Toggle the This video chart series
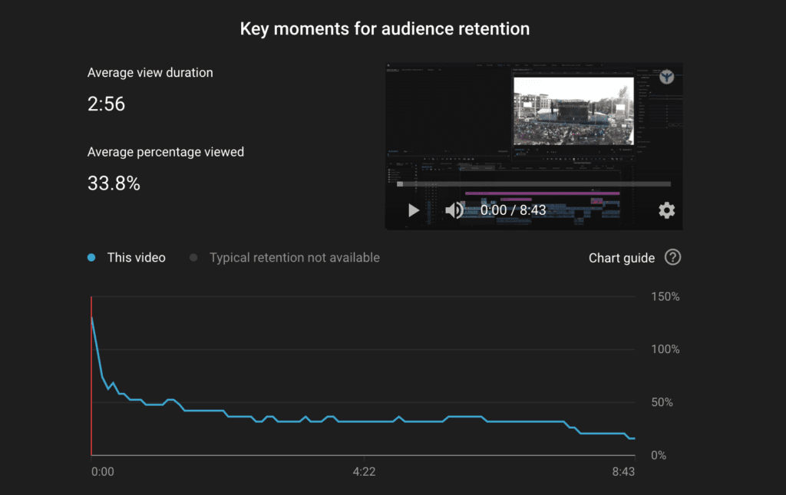The height and width of the screenshot is (495, 786). point(136,258)
